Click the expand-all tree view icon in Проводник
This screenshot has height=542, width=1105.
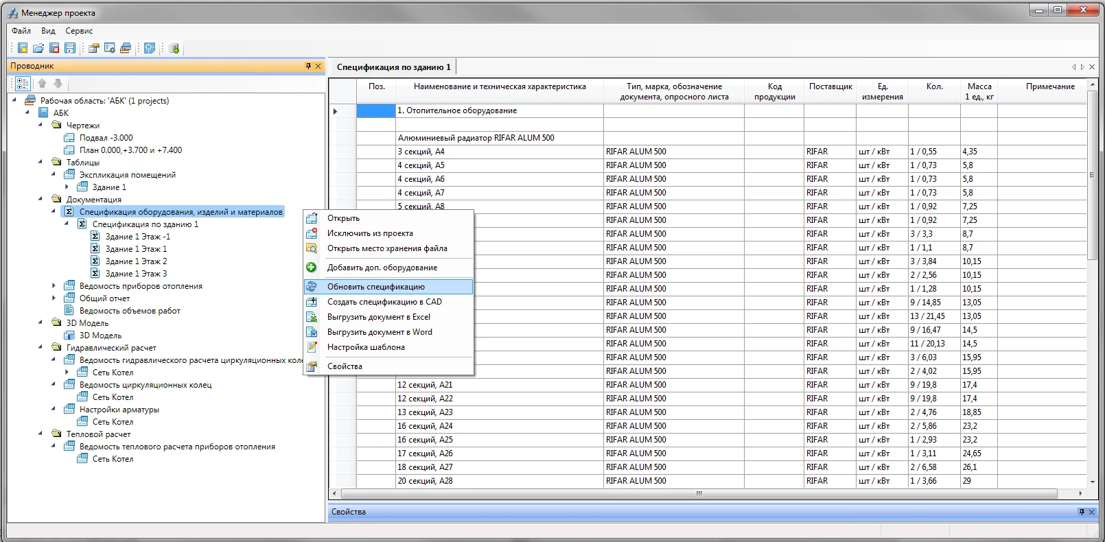pyautogui.click(x=23, y=84)
